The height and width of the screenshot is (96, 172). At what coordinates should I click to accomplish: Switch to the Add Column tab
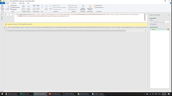(x=21, y=3)
